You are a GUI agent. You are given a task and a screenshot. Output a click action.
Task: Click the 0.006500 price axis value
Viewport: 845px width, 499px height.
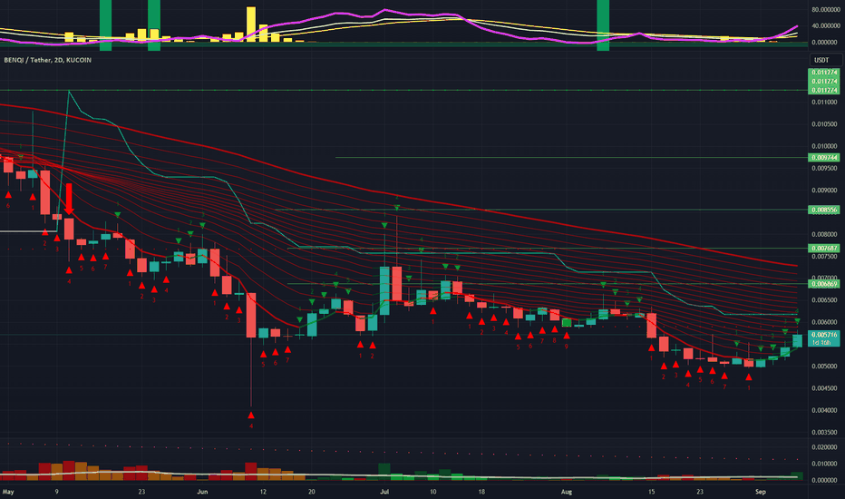824,300
